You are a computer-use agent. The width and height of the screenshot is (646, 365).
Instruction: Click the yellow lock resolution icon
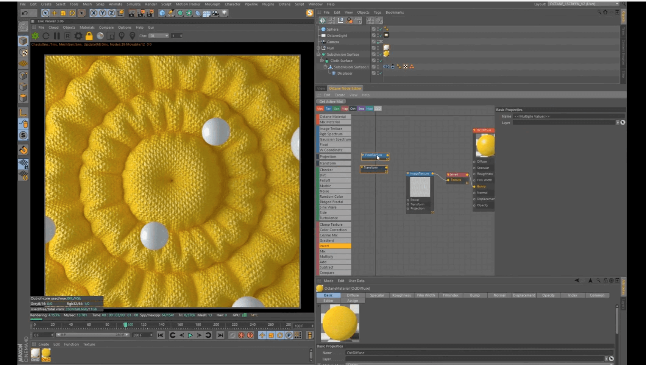tap(89, 36)
